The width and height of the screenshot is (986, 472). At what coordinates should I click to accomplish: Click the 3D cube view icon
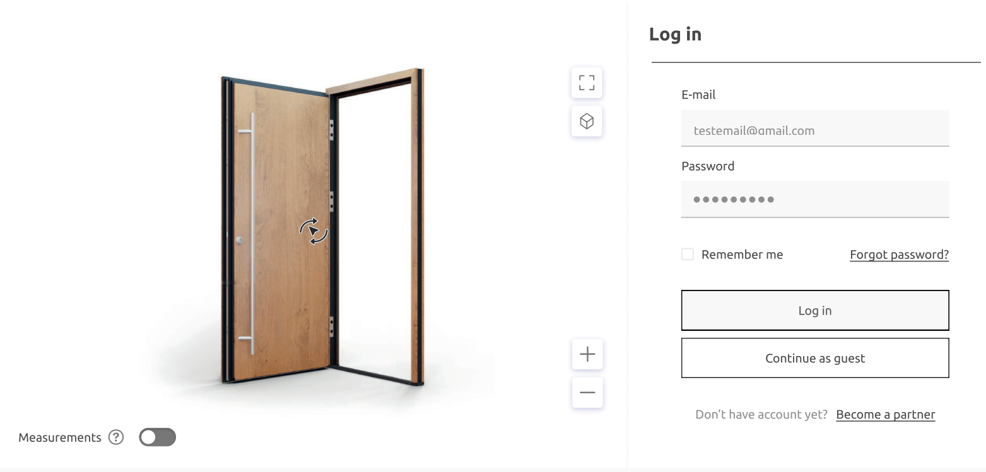tap(587, 121)
